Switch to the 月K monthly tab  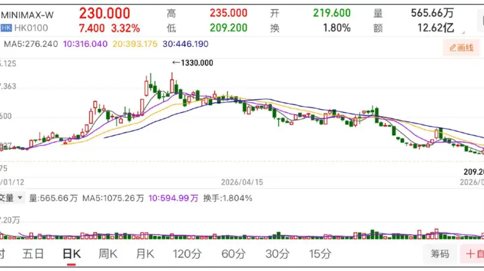pos(145,254)
